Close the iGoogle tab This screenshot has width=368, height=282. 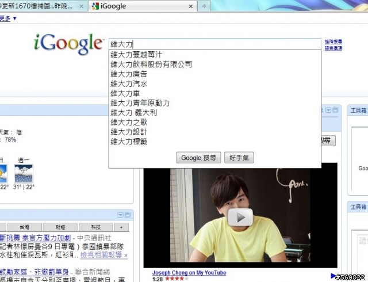[191, 6]
